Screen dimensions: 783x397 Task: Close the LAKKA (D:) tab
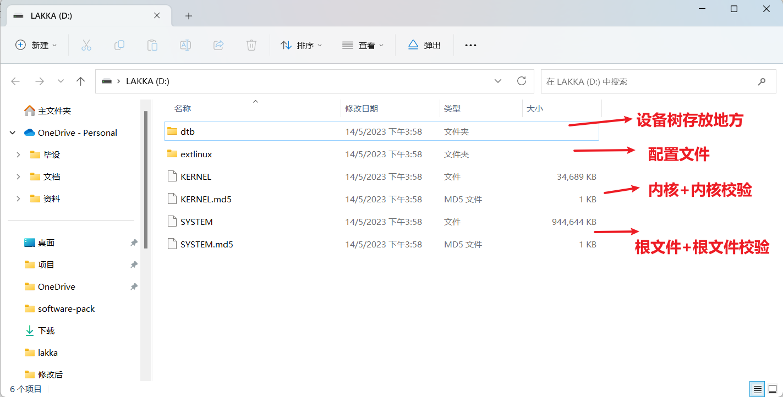(x=157, y=16)
